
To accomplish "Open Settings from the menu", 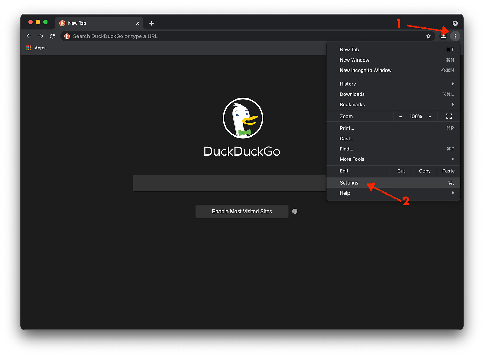I will (393, 183).
